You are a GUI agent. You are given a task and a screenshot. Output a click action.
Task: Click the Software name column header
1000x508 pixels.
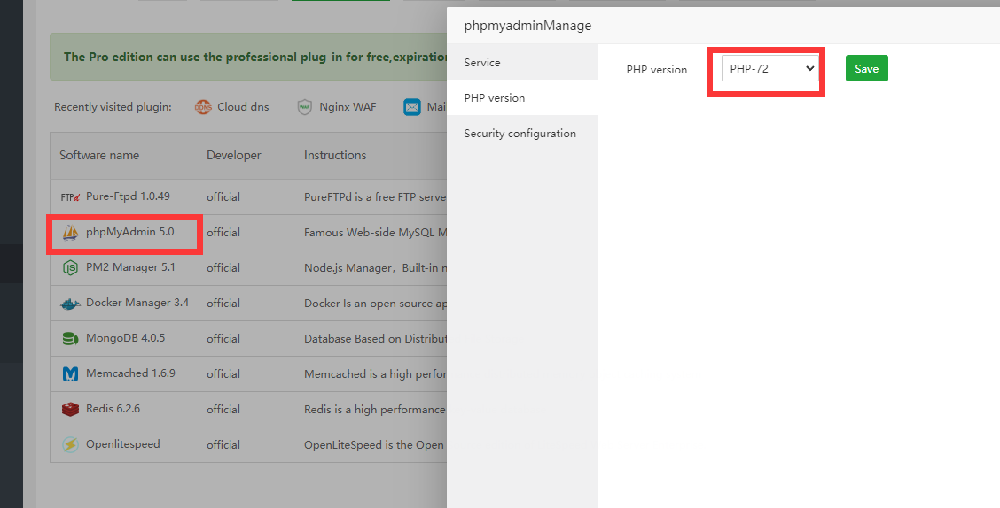pyautogui.click(x=99, y=156)
